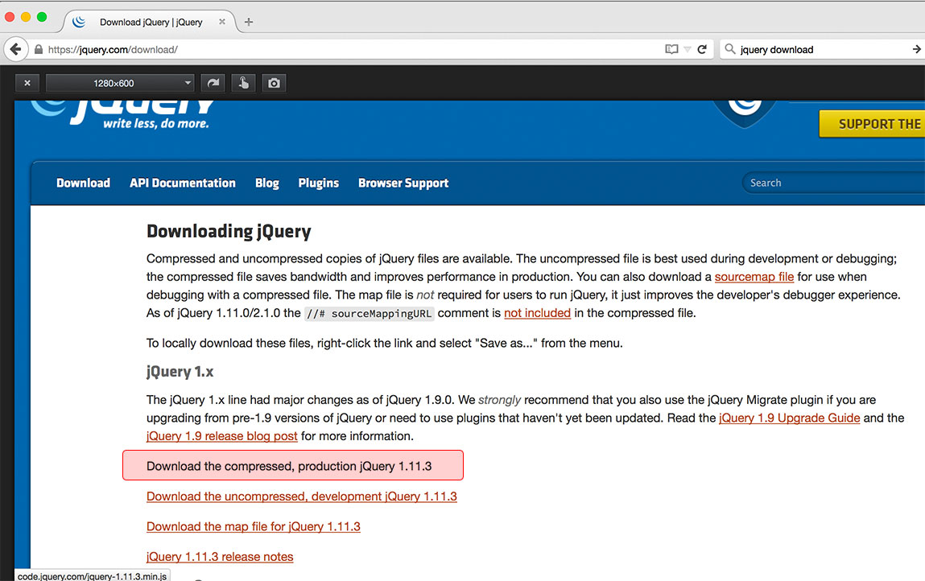Close the responsive design mode toolbar
This screenshot has height=581, width=925.
(27, 83)
